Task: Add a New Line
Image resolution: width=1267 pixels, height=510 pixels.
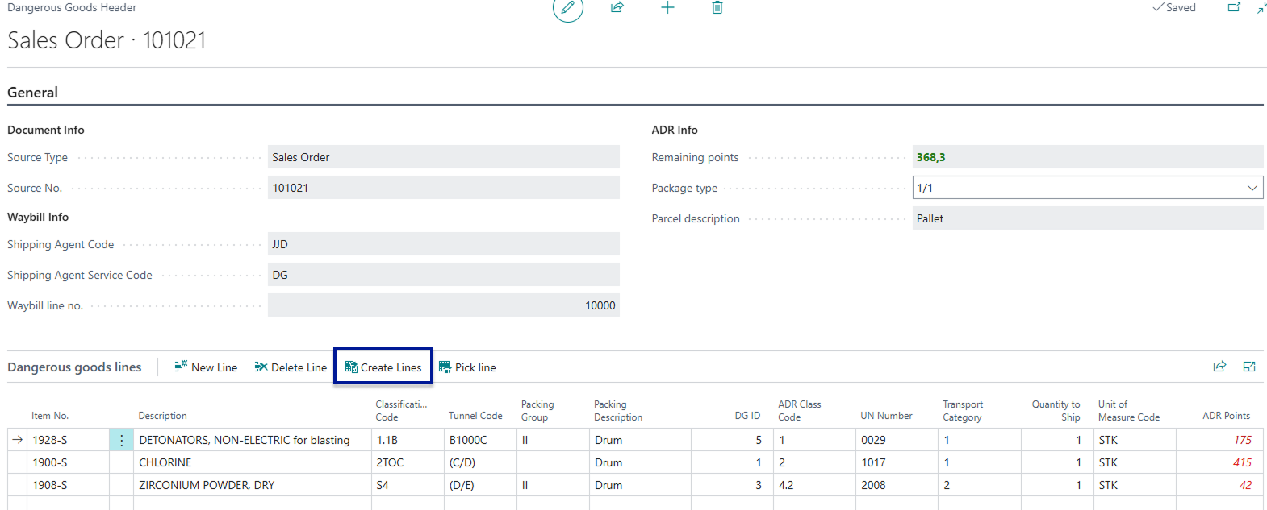Action: [x=206, y=367]
